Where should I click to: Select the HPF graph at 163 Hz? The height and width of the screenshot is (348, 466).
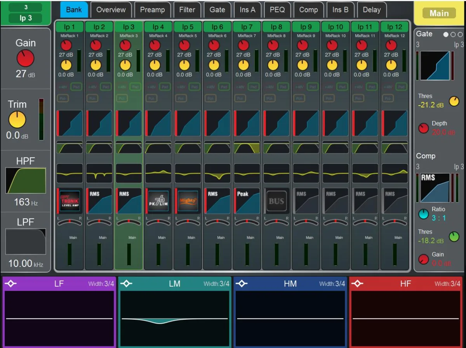pos(26,180)
